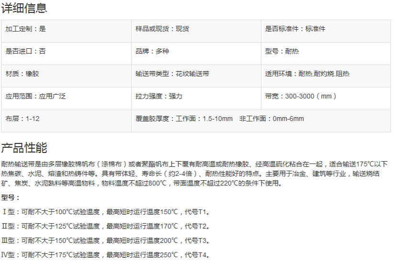Screen dimensions: 394x262
Task: Select the '样品或现货：现货' cell
Action: point(196,31)
